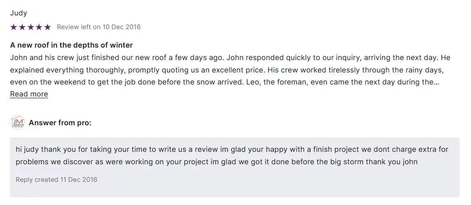
Task: Click the ellipsis ending the truncated review
Action: click(437, 82)
